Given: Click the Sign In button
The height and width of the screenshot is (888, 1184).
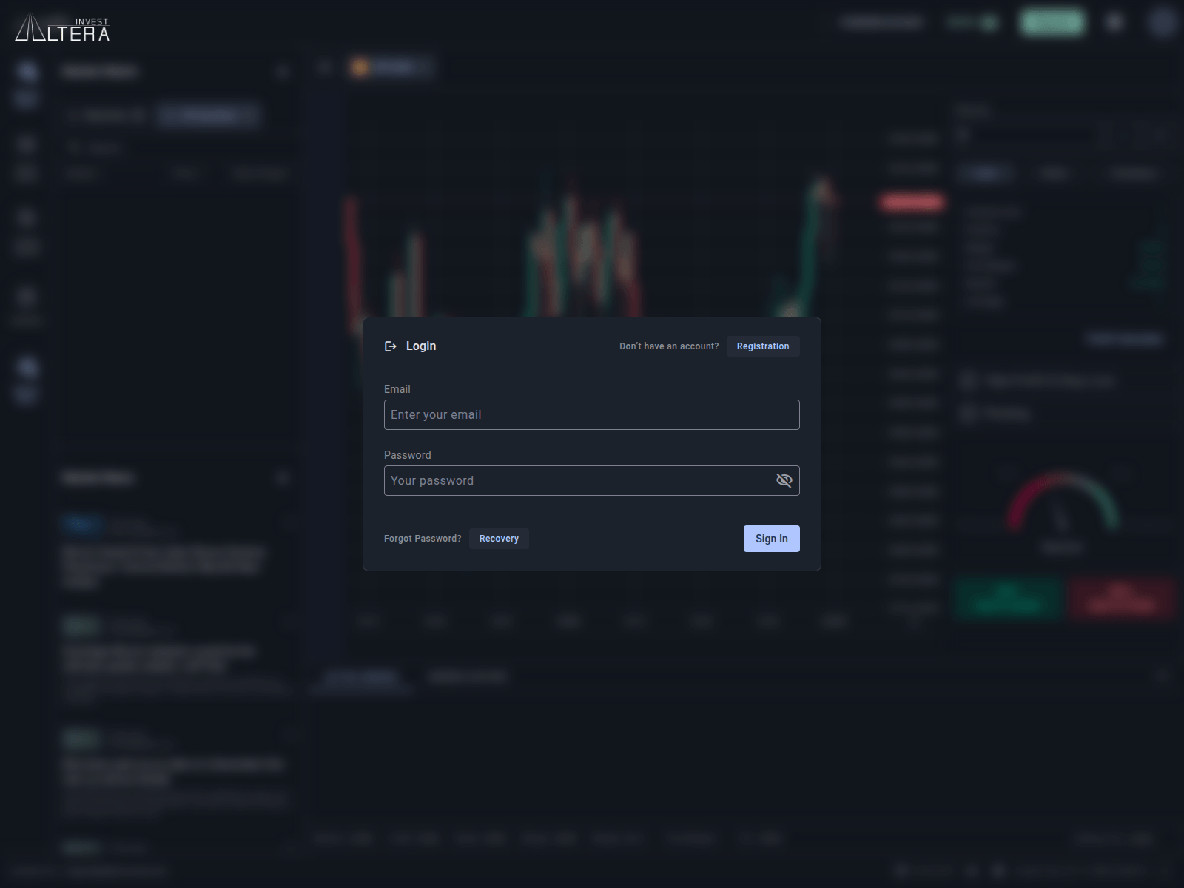Looking at the screenshot, I should click(x=771, y=539).
